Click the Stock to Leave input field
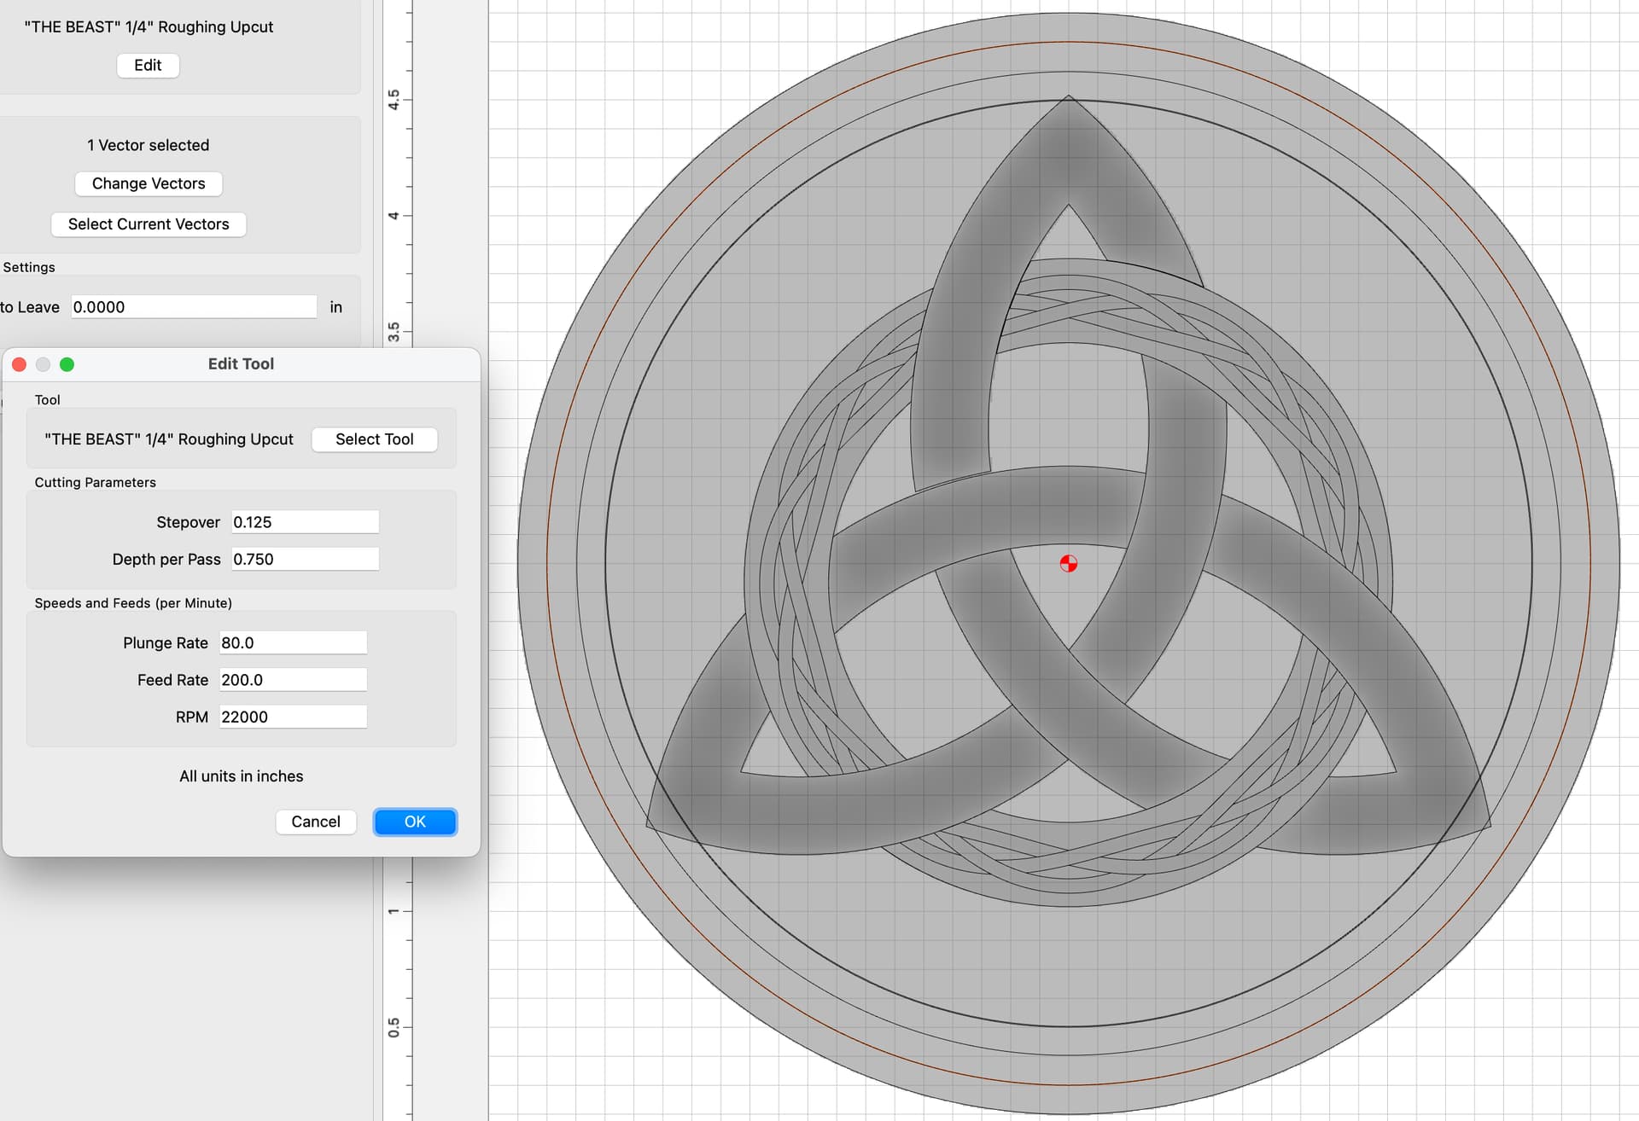 194,307
